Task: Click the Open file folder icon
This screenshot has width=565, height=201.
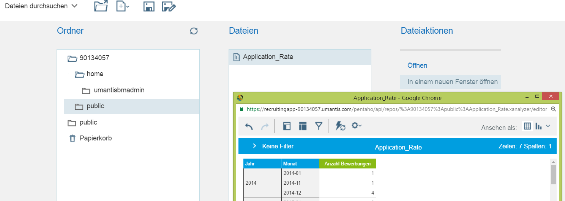Action: 101,6
